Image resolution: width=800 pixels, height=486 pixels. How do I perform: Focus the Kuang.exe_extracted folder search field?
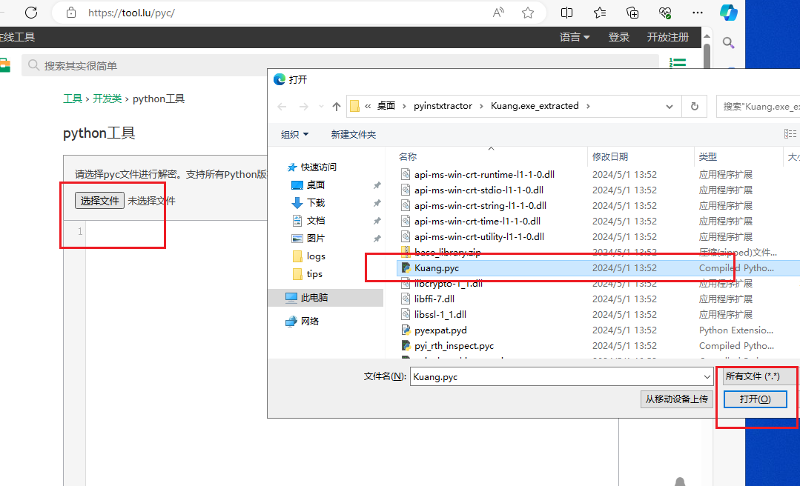click(x=758, y=107)
